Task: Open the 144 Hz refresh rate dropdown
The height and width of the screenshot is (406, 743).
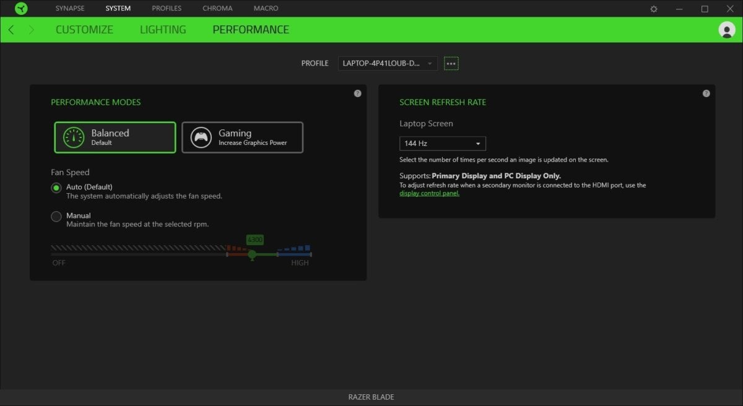Action: (443, 144)
